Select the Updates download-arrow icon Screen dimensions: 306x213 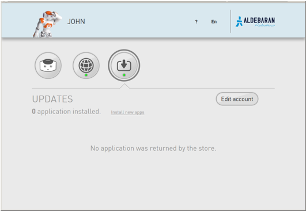(124, 65)
